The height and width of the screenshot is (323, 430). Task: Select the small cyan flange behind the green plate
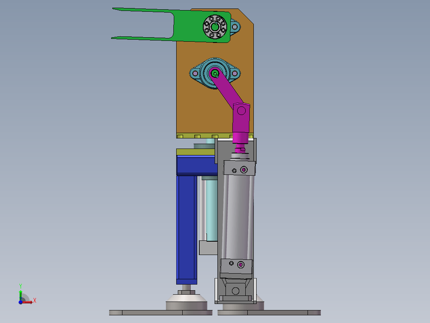point(235,27)
